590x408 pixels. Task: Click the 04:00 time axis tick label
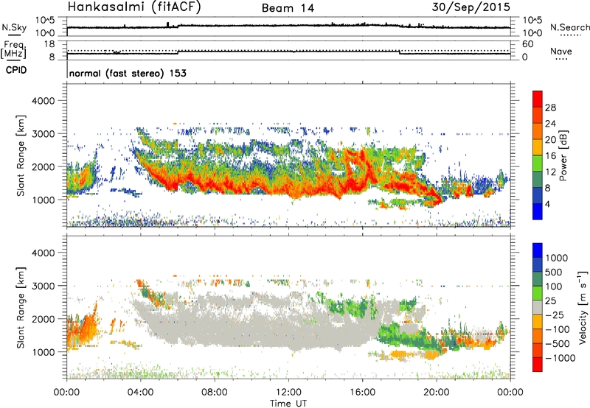[x=140, y=393]
